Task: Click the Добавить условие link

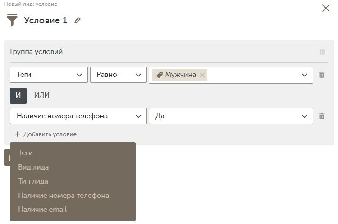Action: [50, 134]
